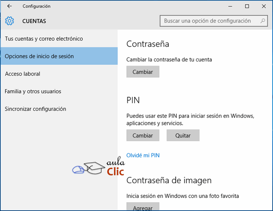Click the settings gear icon beside CUENTAS
Viewport: 273px width, 211px height.
(10, 21)
